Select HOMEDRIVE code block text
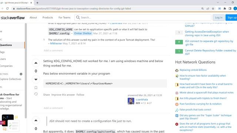This screenshot has width=237, height=133. [79, 83]
